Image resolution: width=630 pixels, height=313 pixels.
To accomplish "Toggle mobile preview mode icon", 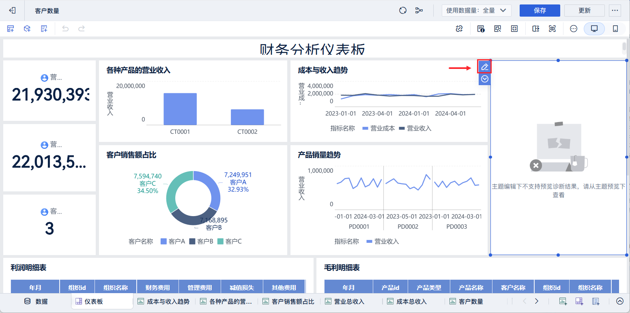I will coord(615,28).
